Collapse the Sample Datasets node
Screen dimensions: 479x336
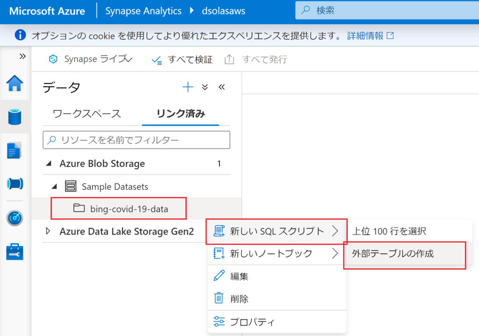(55, 186)
